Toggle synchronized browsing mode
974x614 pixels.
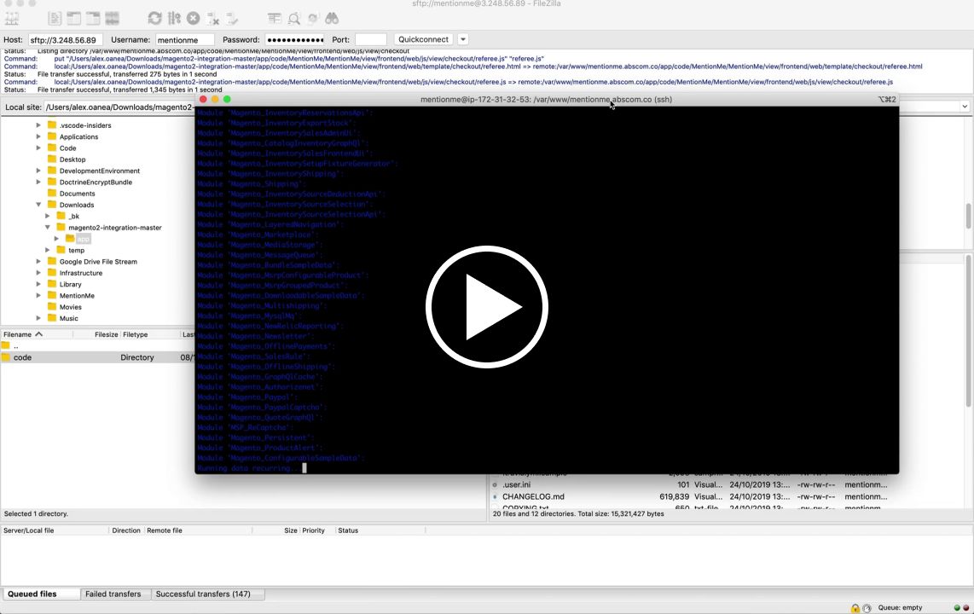[x=312, y=18]
